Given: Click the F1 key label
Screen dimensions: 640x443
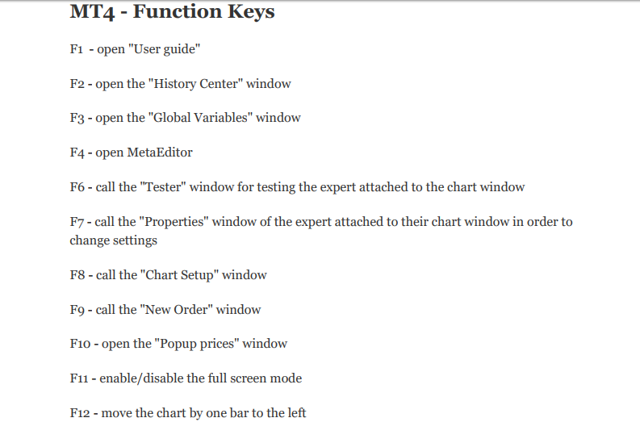Looking at the screenshot, I should [x=77, y=49].
